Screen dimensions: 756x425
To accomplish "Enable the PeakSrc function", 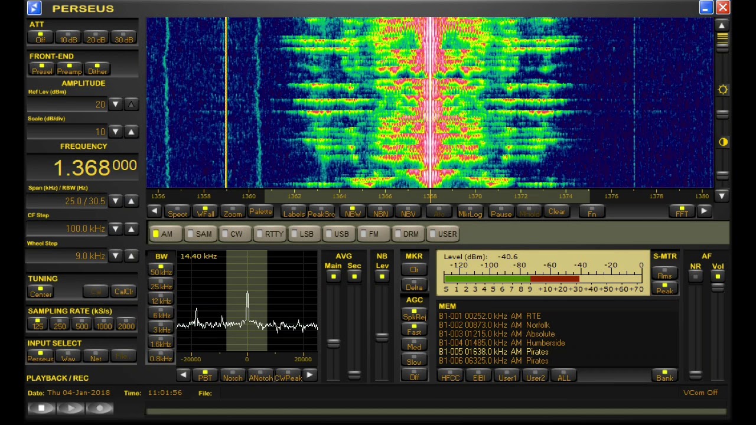I will click(x=322, y=211).
